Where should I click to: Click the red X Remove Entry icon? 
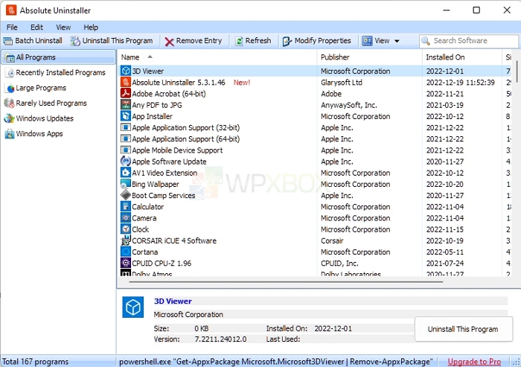(170, 42)
